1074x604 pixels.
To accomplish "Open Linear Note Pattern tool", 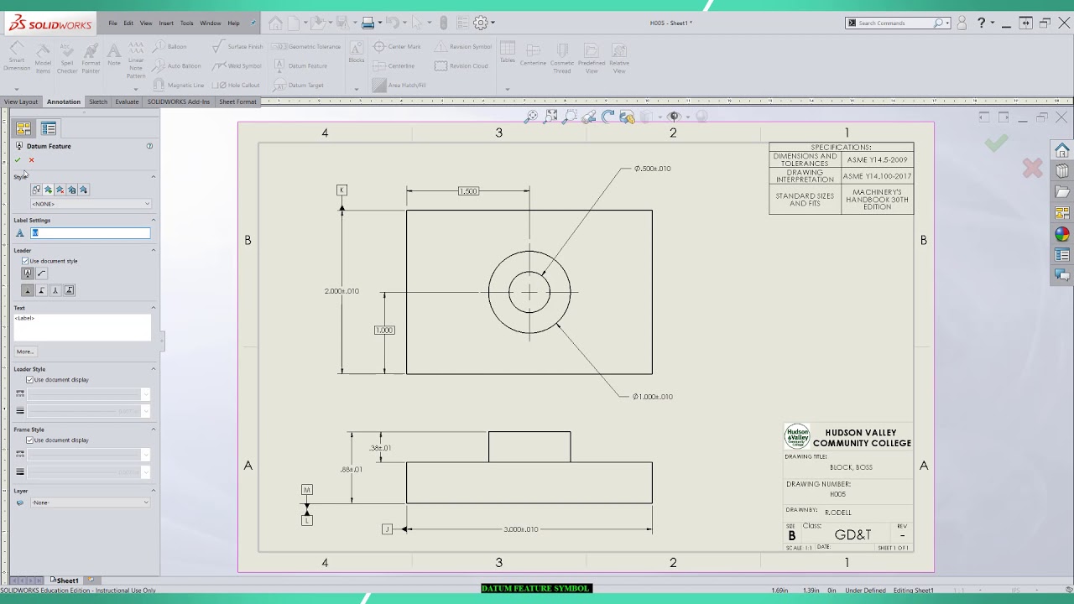I will (x=136, y=60).
